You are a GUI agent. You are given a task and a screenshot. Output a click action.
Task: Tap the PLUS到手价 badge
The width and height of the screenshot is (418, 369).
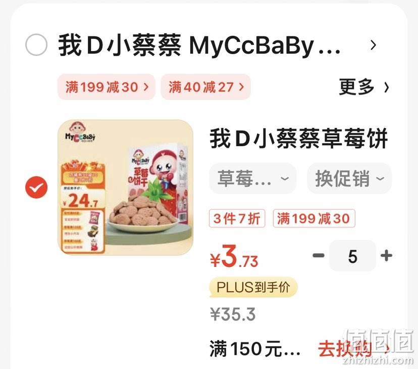tap(253, 287)
